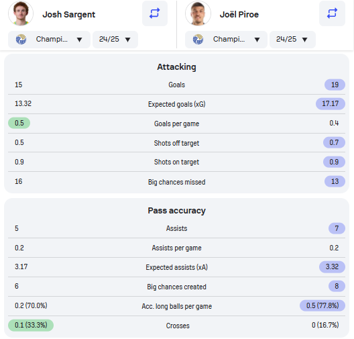Click Sargent's green 0.5 goals-per-game badge
354x339 pixels.
point(19,123)
